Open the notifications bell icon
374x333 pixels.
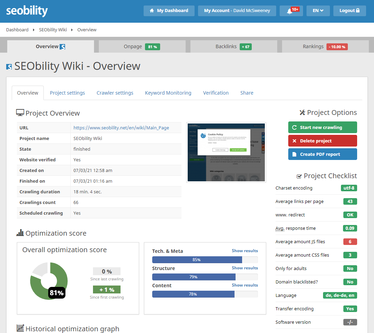pos(289,11)
